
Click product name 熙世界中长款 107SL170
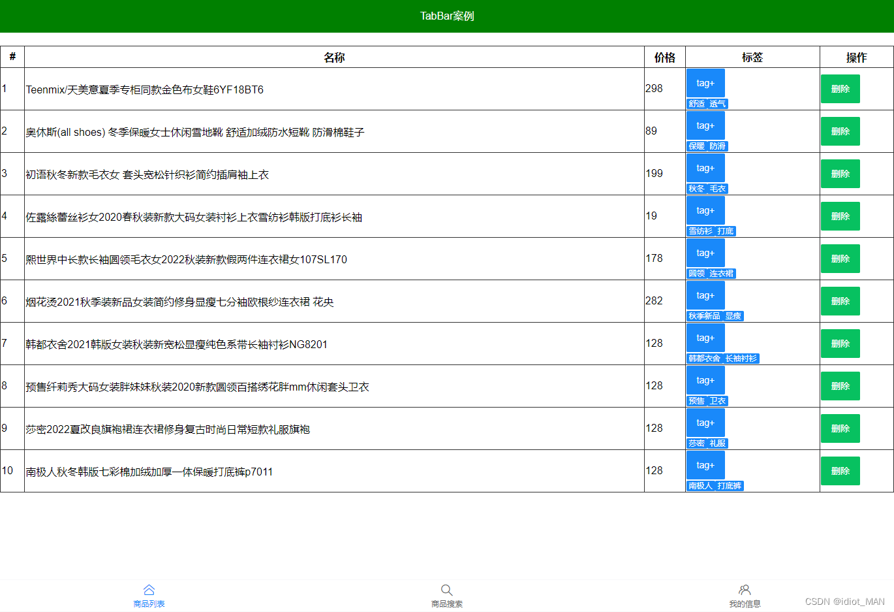(187, 259)
